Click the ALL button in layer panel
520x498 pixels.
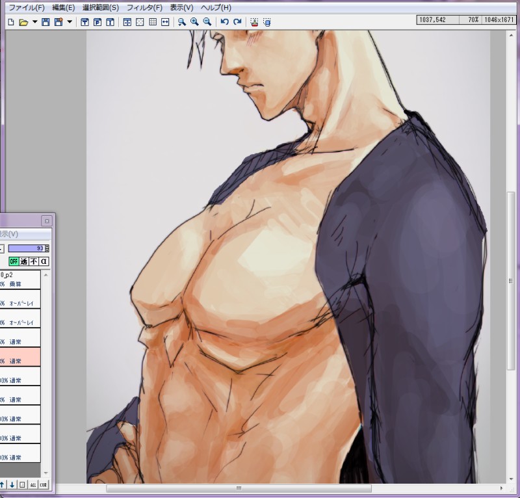(33, 485)
